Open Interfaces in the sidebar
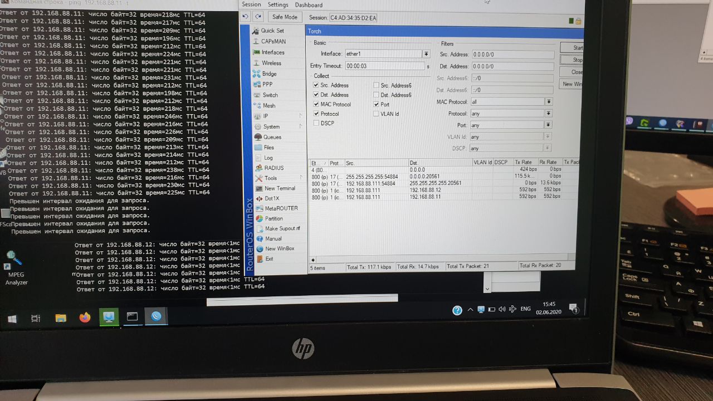Viewport: 713px width, 401px height. coord(273,52)
